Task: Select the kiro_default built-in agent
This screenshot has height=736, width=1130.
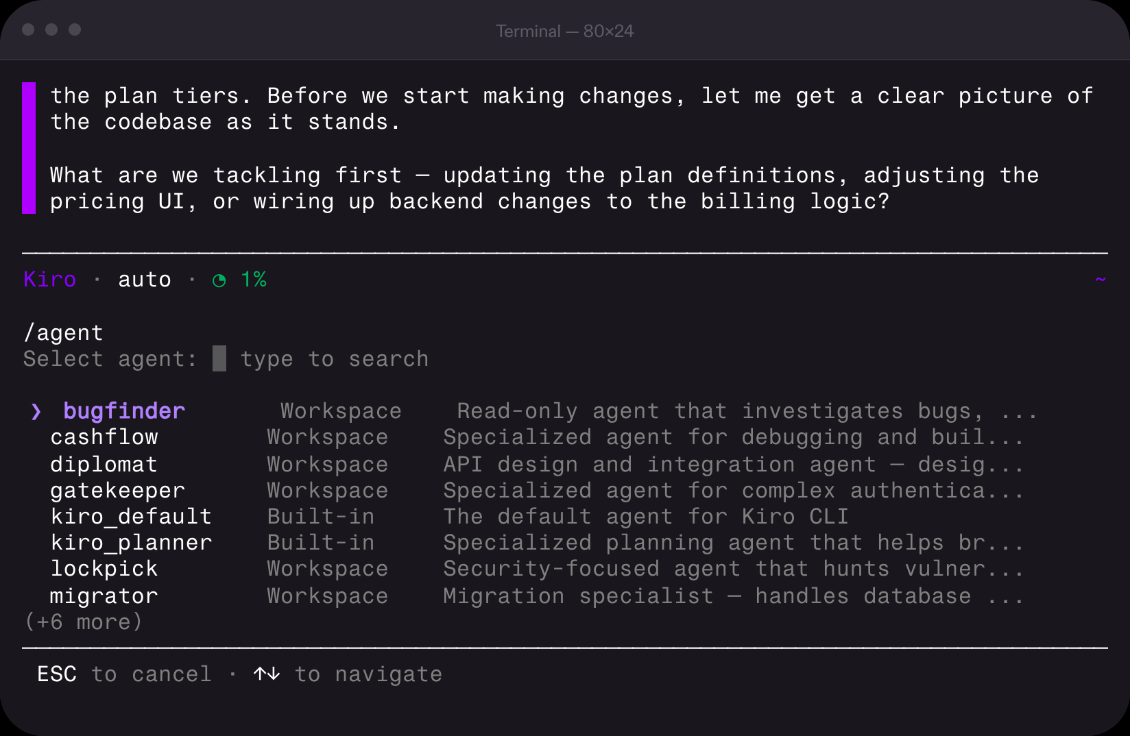Action: pyautogui.click(x=131, y=517)
